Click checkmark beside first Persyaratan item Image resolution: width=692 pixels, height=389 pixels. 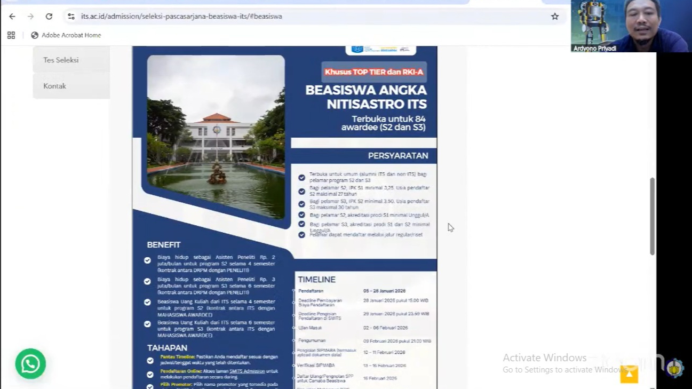302,178
